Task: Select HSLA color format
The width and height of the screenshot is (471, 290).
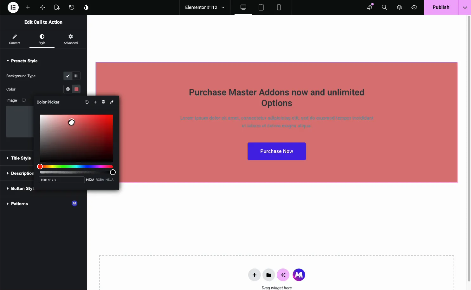Action: [109, 180]
